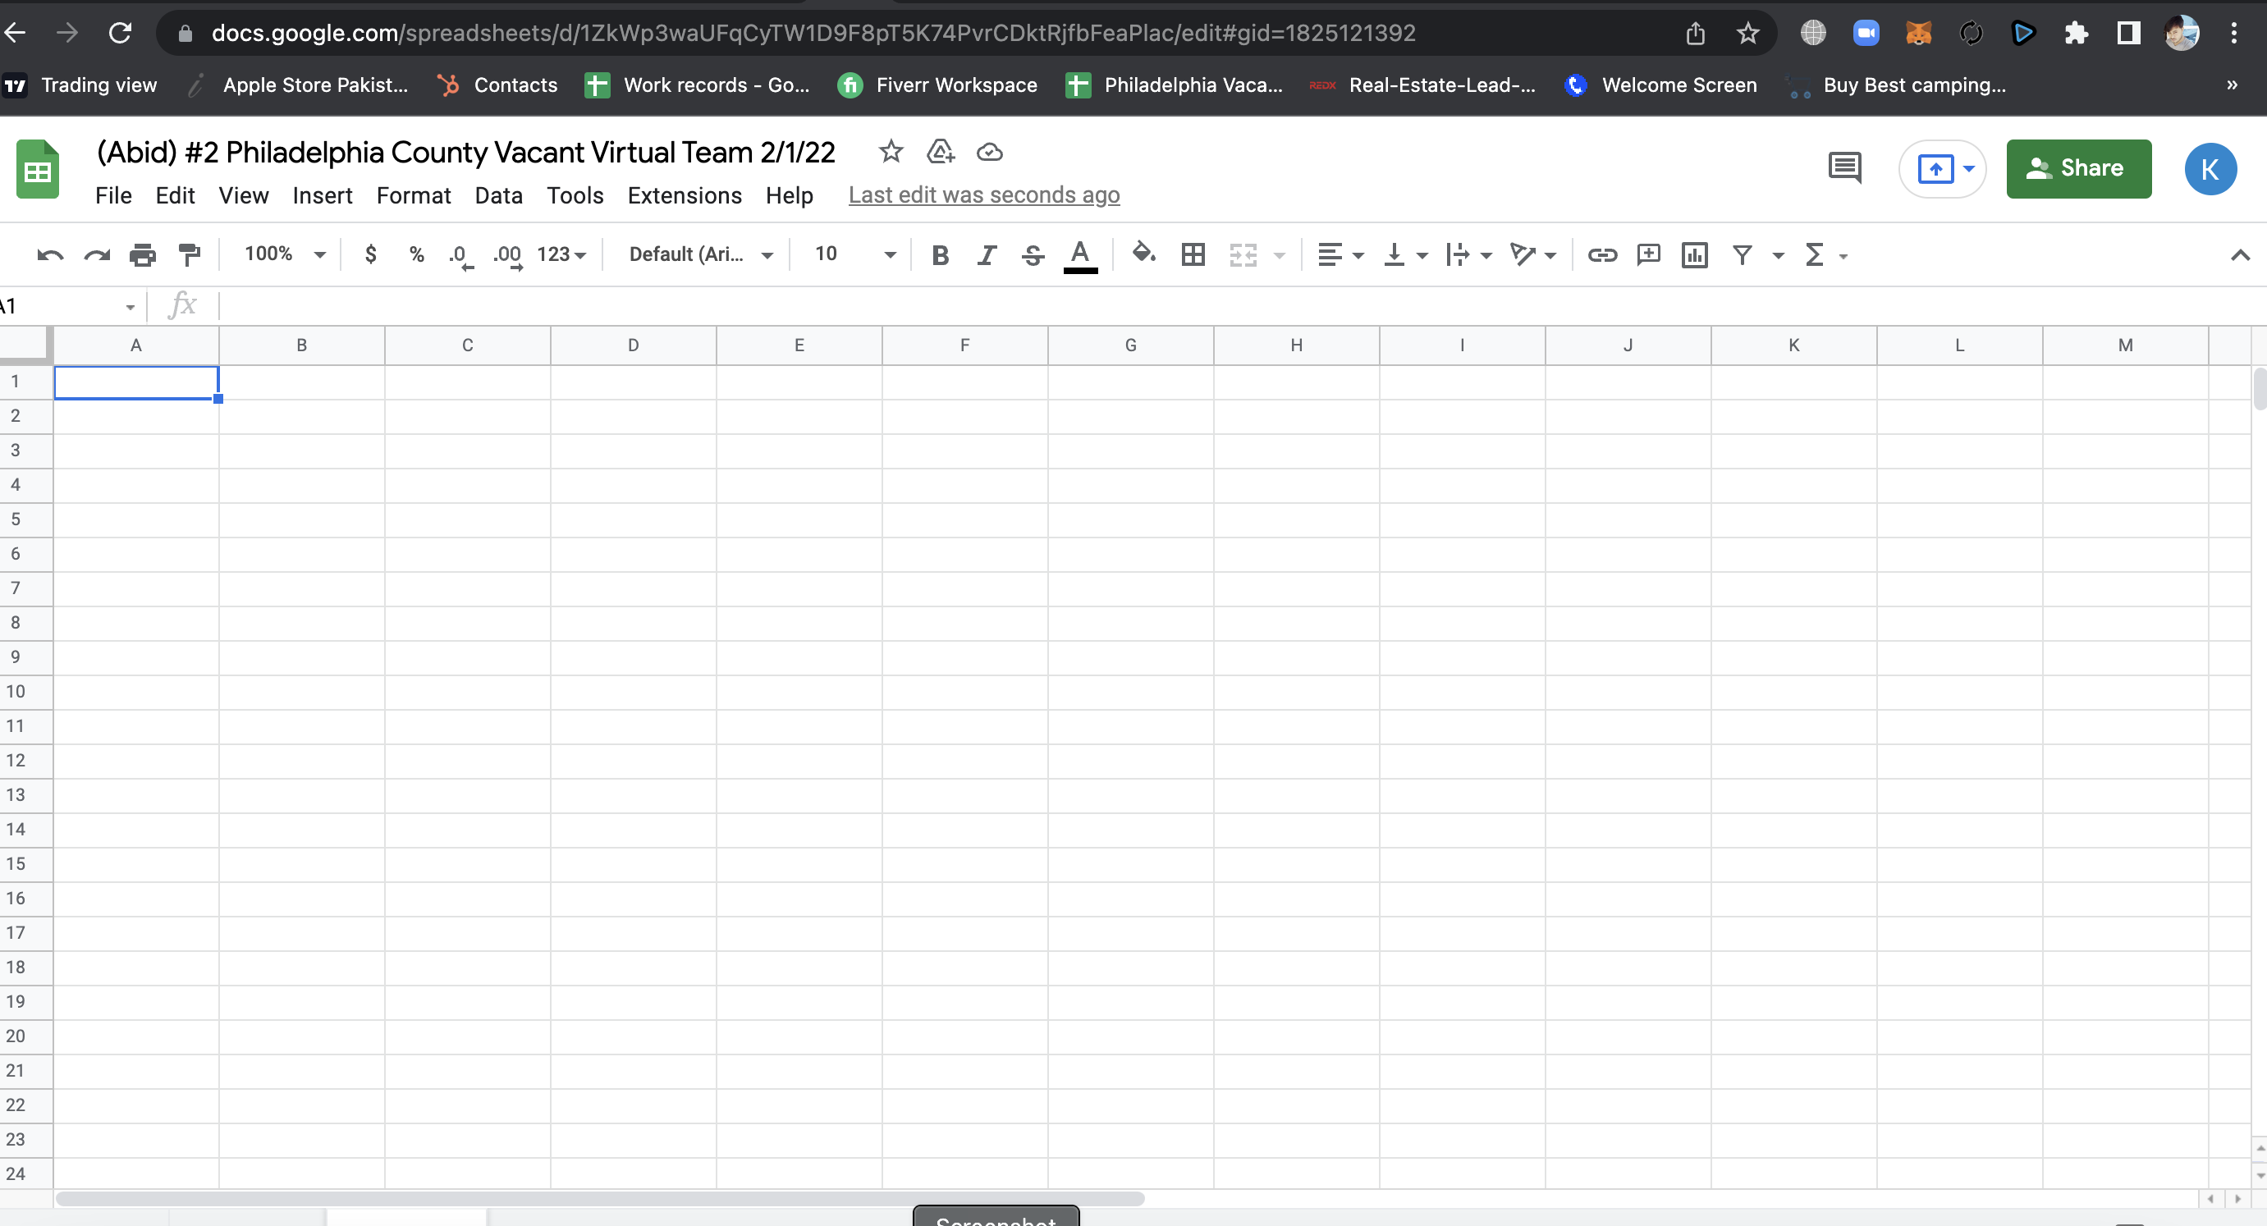Open the Format menu
The width and height of the screenshot is (2267, 1226).
[413, 195]
